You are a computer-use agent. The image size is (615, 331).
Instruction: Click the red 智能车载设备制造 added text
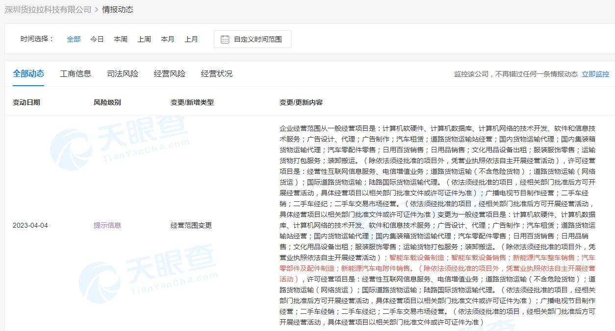click(x=417, y=258)
